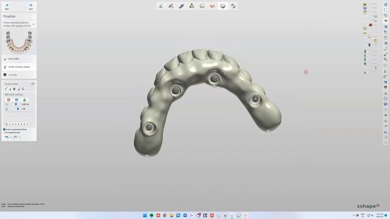Toggle the orange model object in visibility panel
Viewport: 390px width, 219px height.
point(375,41)
